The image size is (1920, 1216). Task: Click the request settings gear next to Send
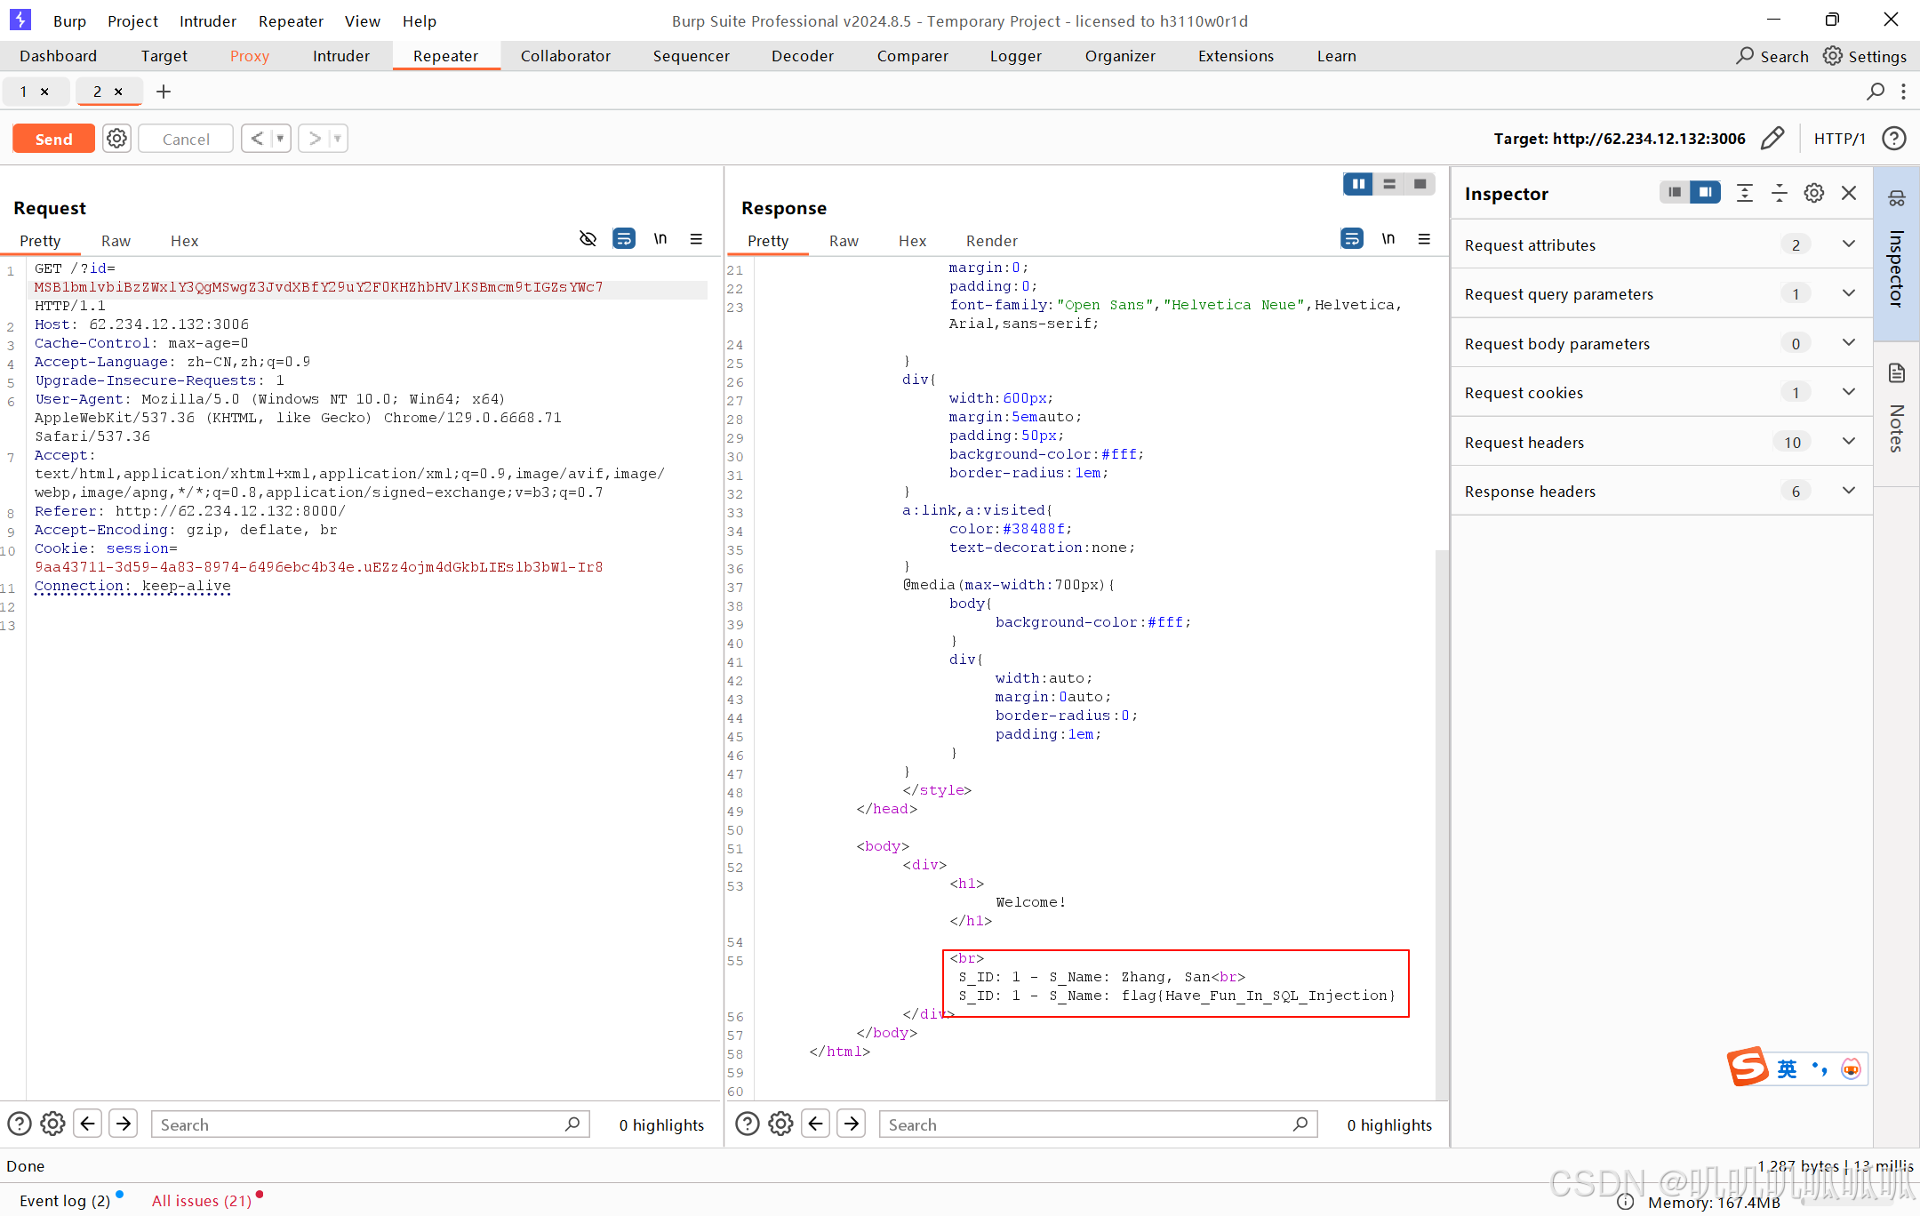[116, 139]
